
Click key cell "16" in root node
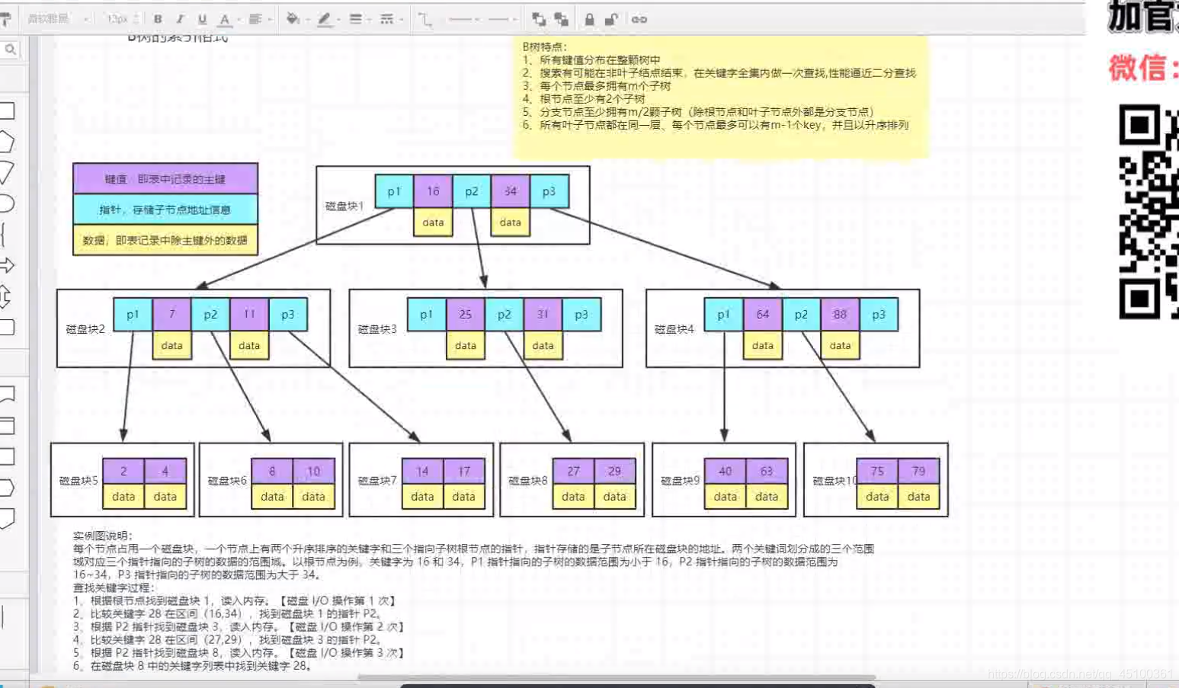pos(433,191)
